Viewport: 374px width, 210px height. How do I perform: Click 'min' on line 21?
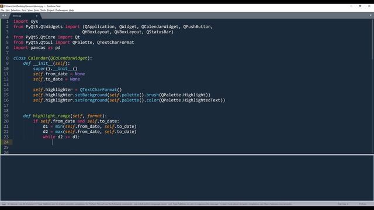58,126
